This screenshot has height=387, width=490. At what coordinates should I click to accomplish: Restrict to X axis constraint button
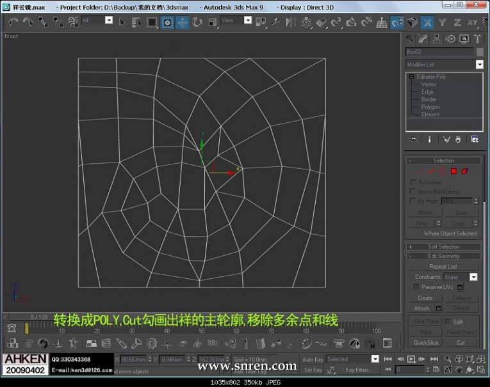(427, 22)
